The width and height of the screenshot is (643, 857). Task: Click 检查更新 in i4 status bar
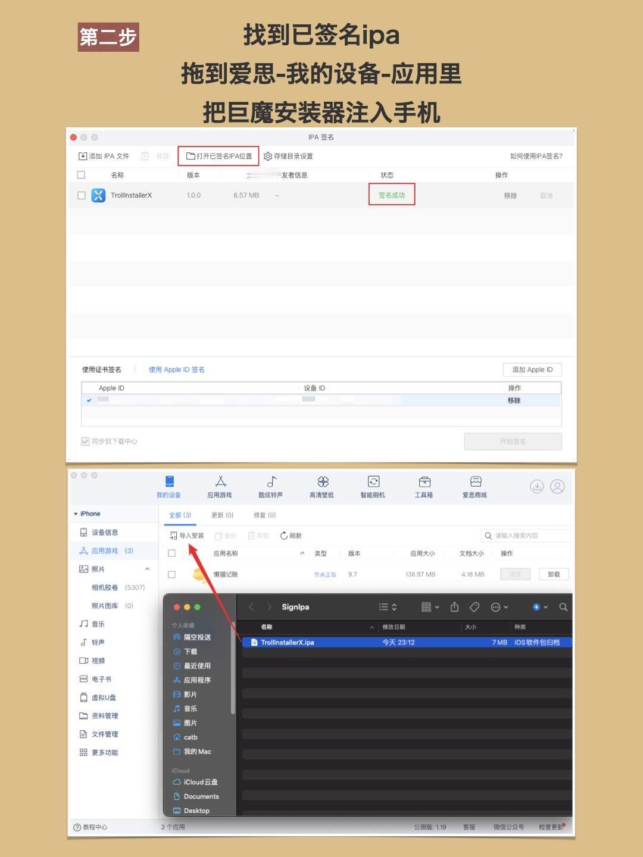[551, 827]
